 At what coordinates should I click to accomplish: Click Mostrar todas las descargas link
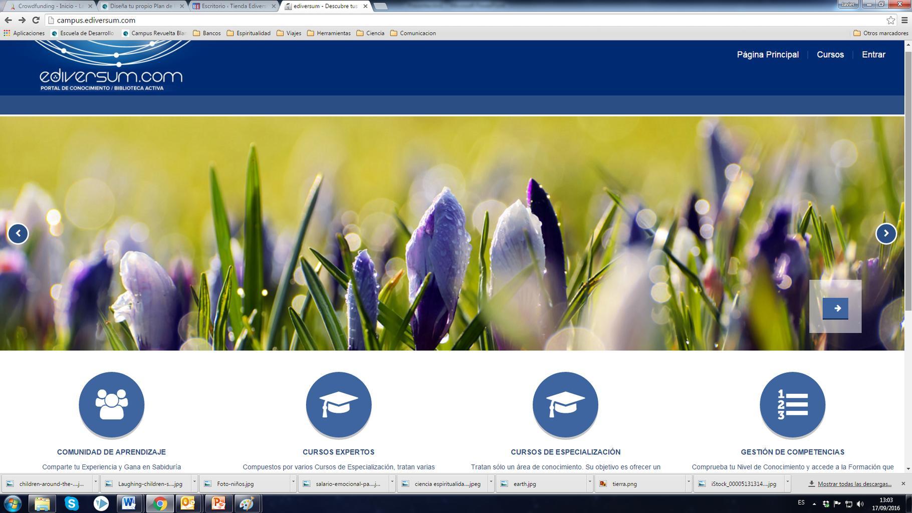point(854,484)
